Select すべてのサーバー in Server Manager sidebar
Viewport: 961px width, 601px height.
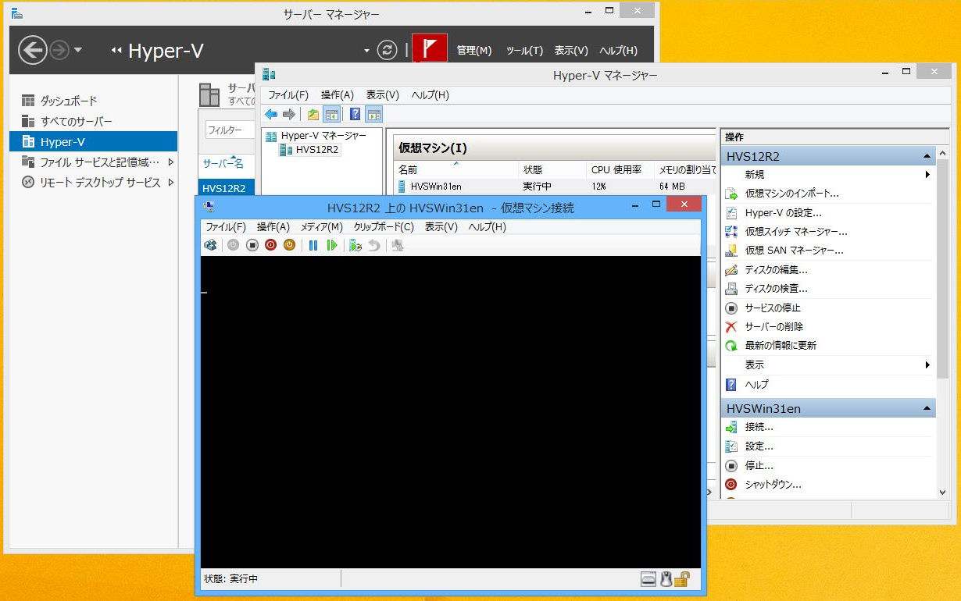pyautogui.click(x=77, y=122)
